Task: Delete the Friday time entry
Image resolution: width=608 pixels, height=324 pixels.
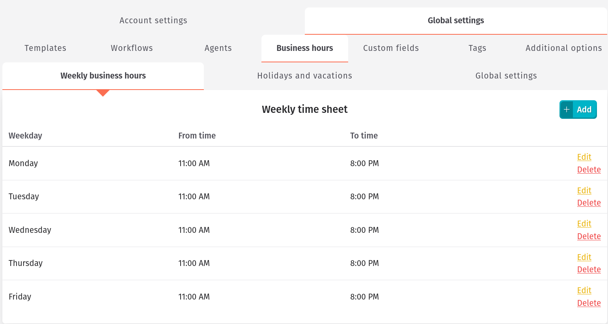Action: point(589,303)
